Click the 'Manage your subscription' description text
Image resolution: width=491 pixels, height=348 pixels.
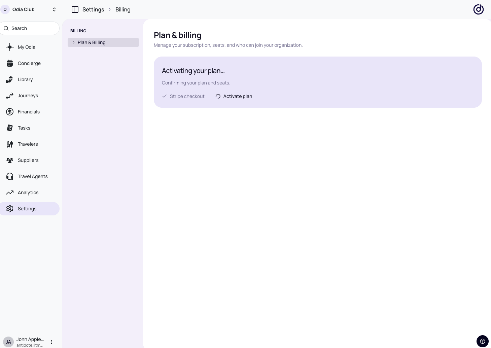[228, 45]
